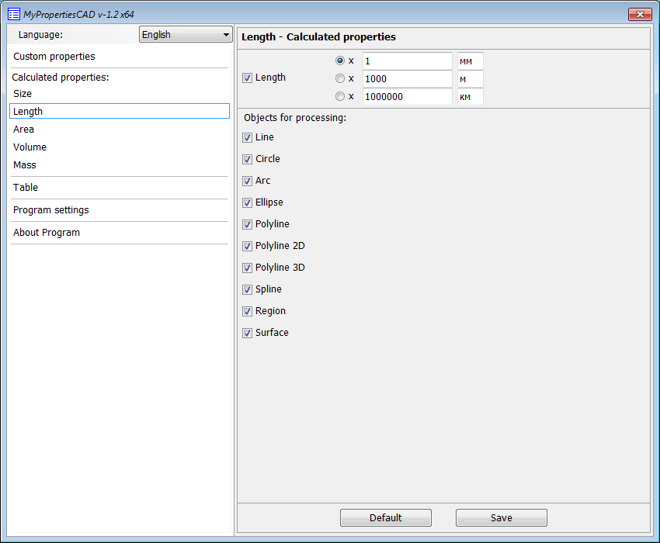Select the radio button for multiplier 1000
Screen dimensions: 660x543
[339, 78]
